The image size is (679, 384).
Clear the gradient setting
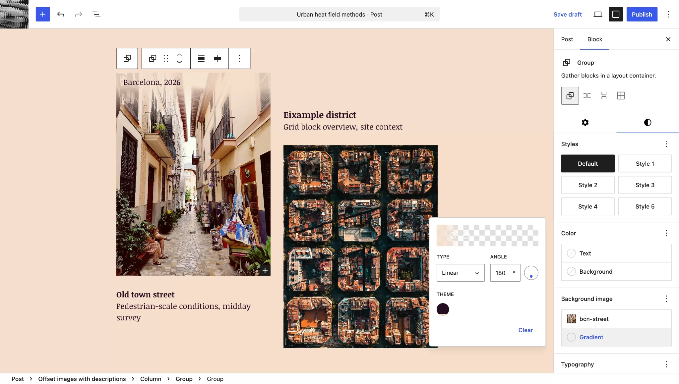(525, 330)
